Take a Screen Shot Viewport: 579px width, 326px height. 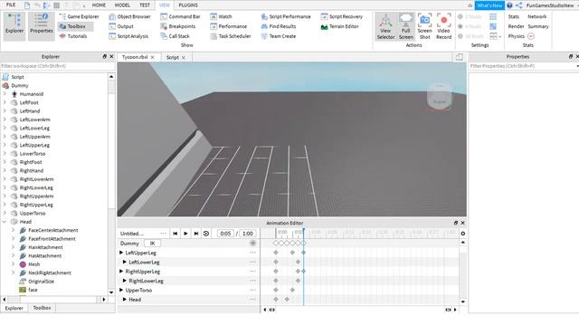(x=424, y=26)
